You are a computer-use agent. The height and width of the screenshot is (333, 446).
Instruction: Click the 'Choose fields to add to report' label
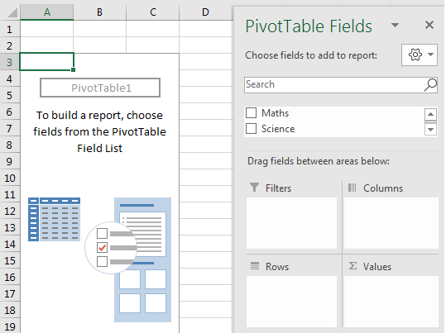(x=311, y=55)
